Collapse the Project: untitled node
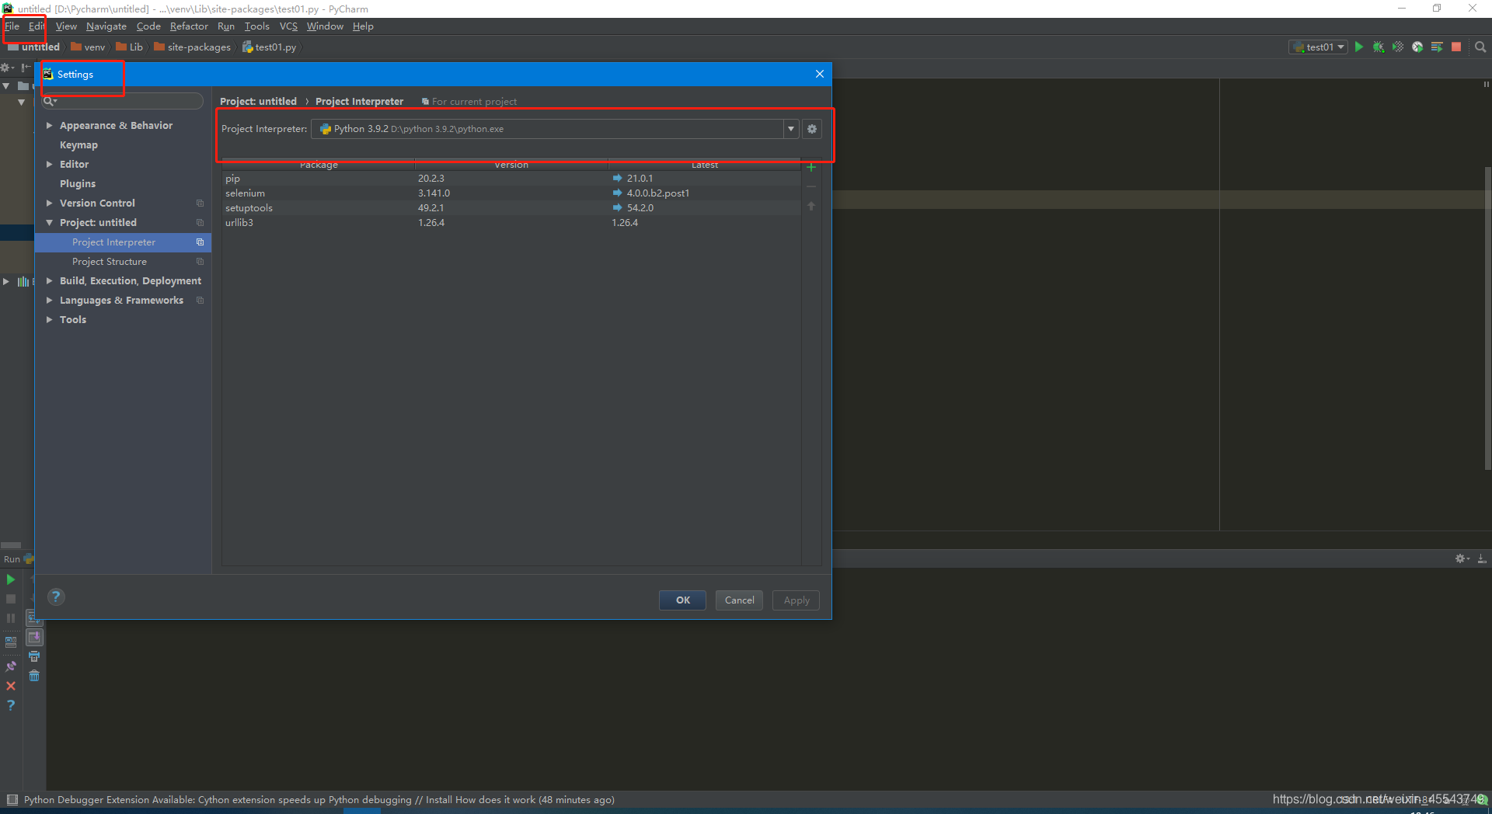 pos(49,222)
